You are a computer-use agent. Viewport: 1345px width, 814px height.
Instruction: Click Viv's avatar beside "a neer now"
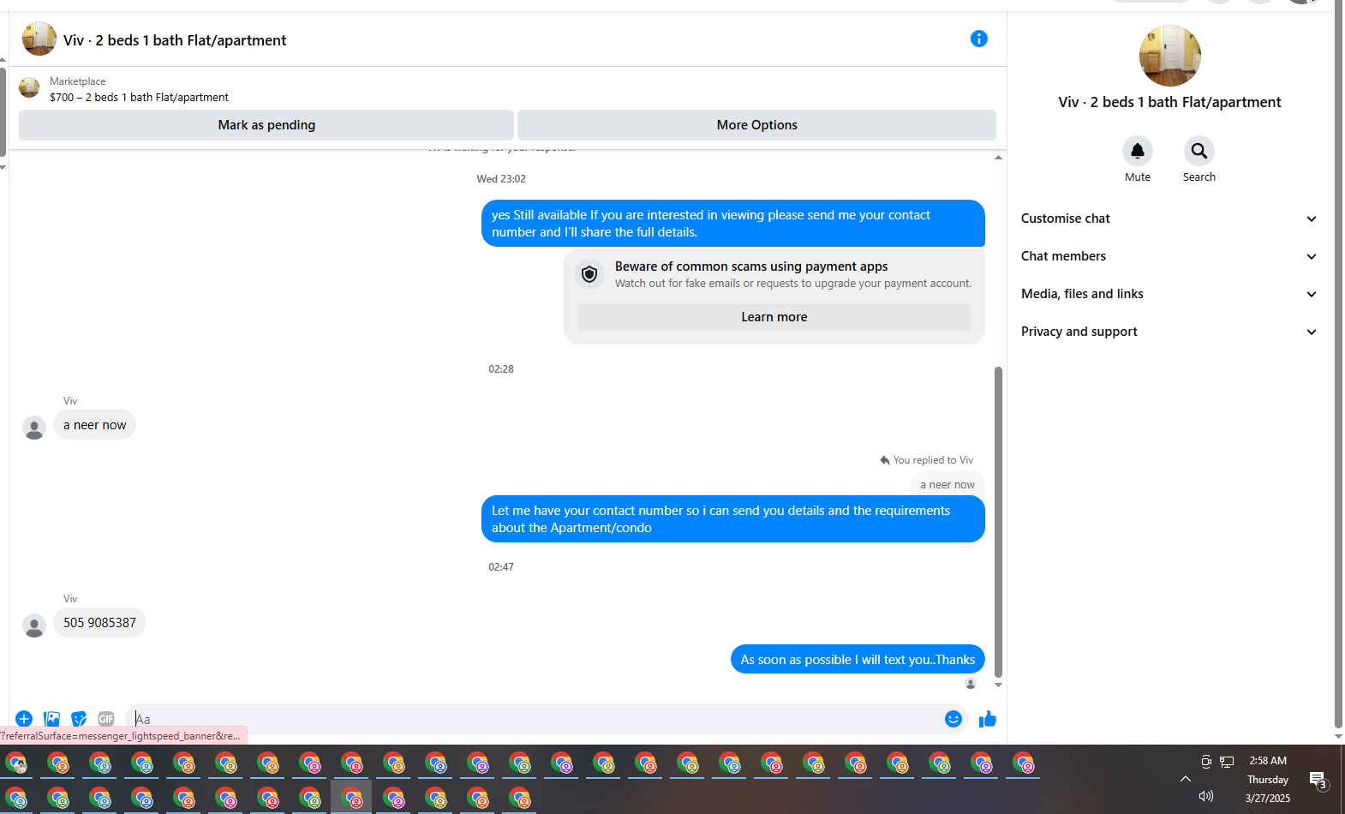(x=34, y=428)
